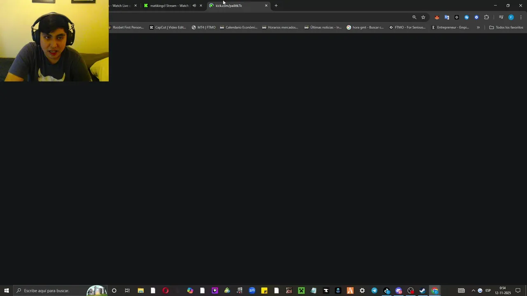Open Settings gear in taskbar
The image size is (527, 296).
(362, 291)
